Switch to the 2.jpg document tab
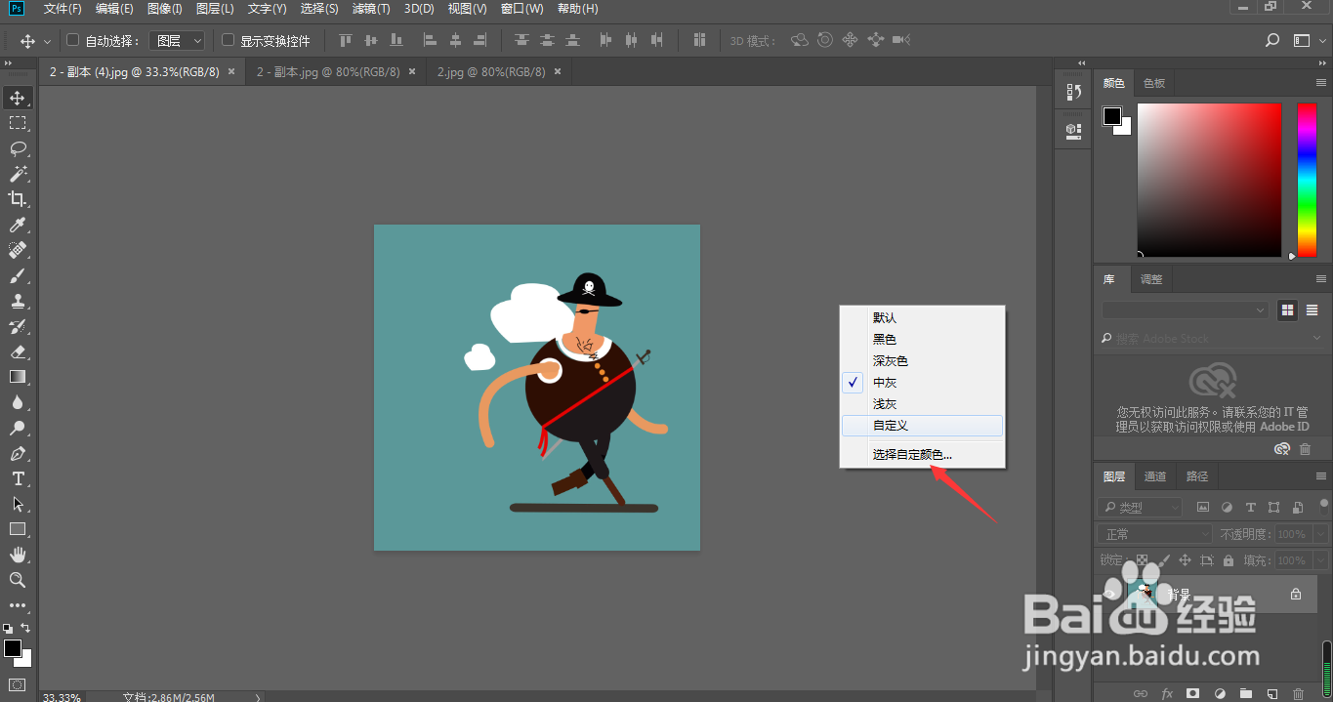The height and width of the screenshot is (702, 1333). 491,72
